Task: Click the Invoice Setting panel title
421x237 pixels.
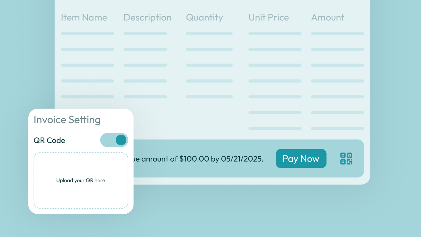Action: tap(67, 120)
